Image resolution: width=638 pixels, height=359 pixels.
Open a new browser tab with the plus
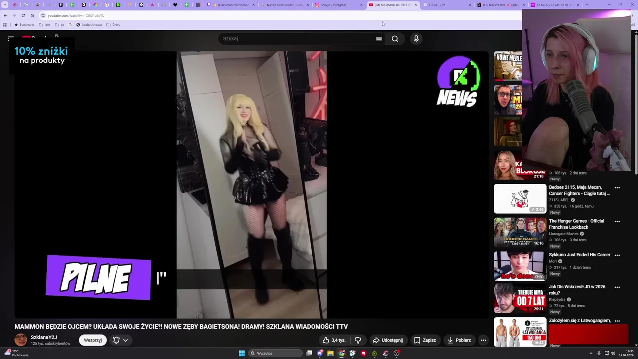[587, 5]
